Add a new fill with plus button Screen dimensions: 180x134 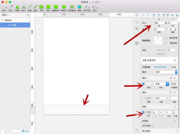pyautogui.click(x=175, y=78)
